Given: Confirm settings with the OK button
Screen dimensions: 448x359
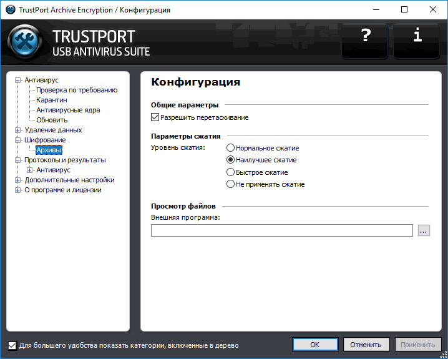Looking at the screenshot, I should 315,345.
